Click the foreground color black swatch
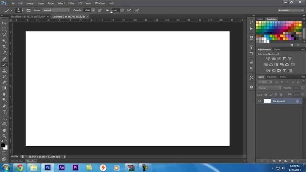Viewport: 306px width, 172px height. pyautogui.click(x=3, y=145)
